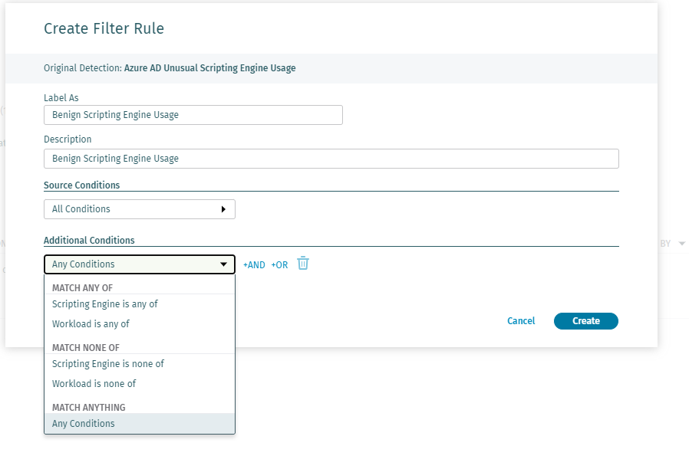The image size is (689, 456).
Task: Edit the Description text field
Action: tap(331, 159)
